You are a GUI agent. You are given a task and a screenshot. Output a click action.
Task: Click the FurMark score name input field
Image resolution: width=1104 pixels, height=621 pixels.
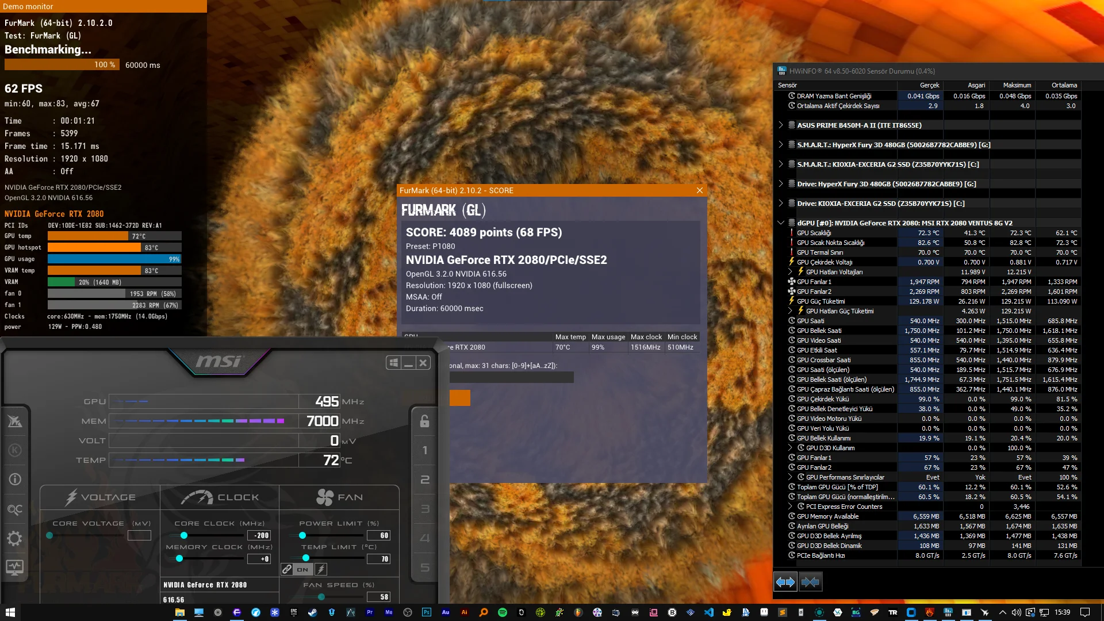pyautogui.click(x=512, y=377)
